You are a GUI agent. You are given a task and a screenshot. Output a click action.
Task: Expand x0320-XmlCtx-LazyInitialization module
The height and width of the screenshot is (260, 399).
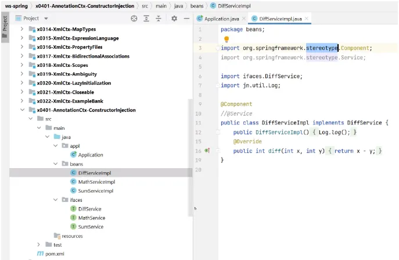point(22,83)
